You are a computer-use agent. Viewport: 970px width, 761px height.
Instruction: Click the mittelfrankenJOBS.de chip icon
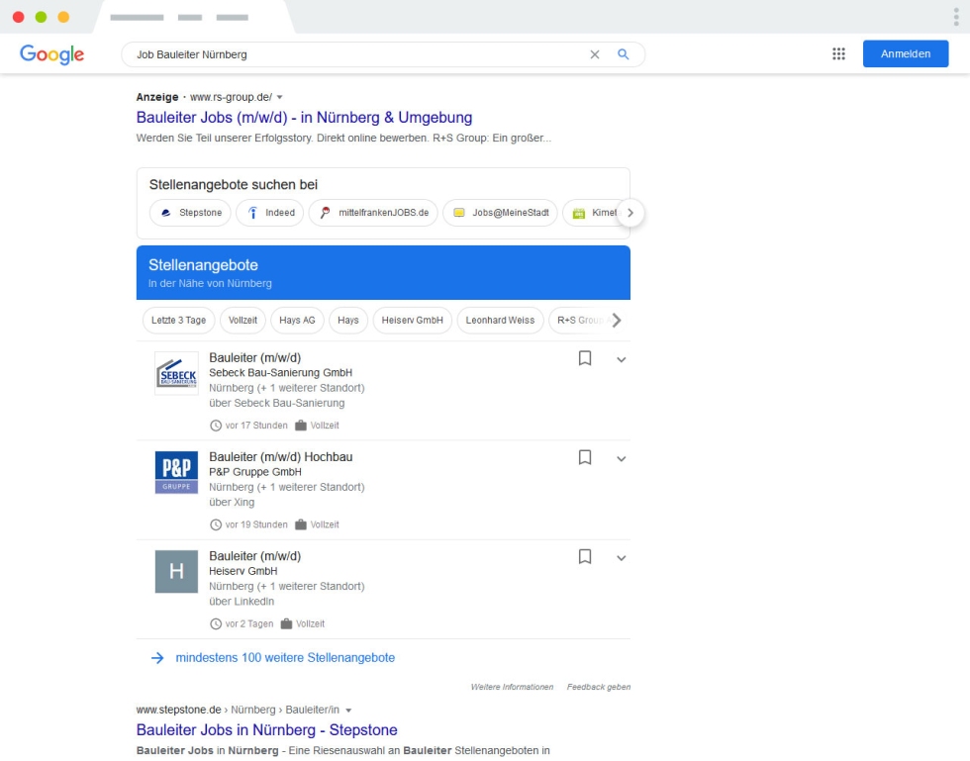[324, 213]
